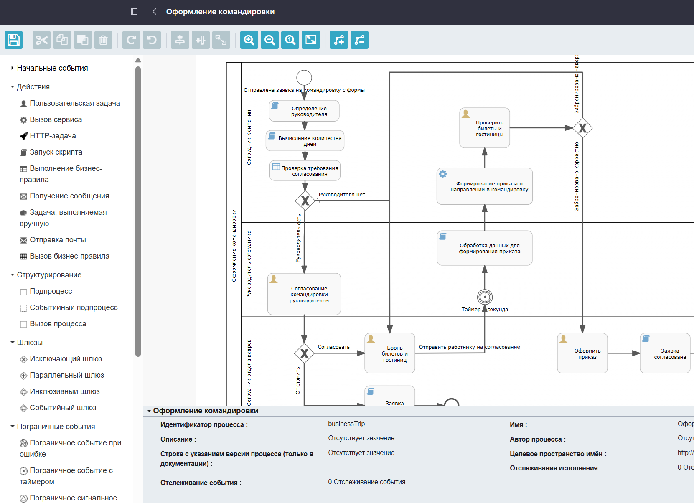Collapse the Оформление командировки properties panel
694x503 pixels.
click(203, 411)
